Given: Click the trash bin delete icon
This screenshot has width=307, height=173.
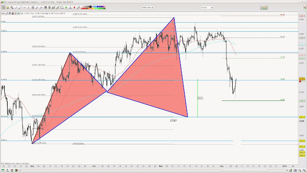Looking at the screenshot, I should (49, 8).
